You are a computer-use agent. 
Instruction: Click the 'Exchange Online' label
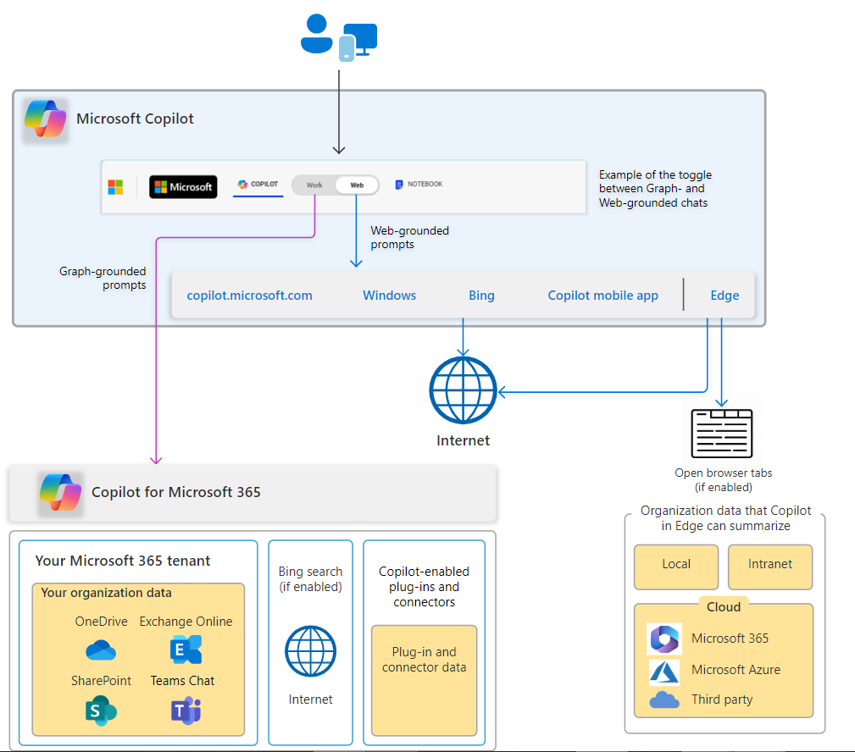(x=186, y=622)
